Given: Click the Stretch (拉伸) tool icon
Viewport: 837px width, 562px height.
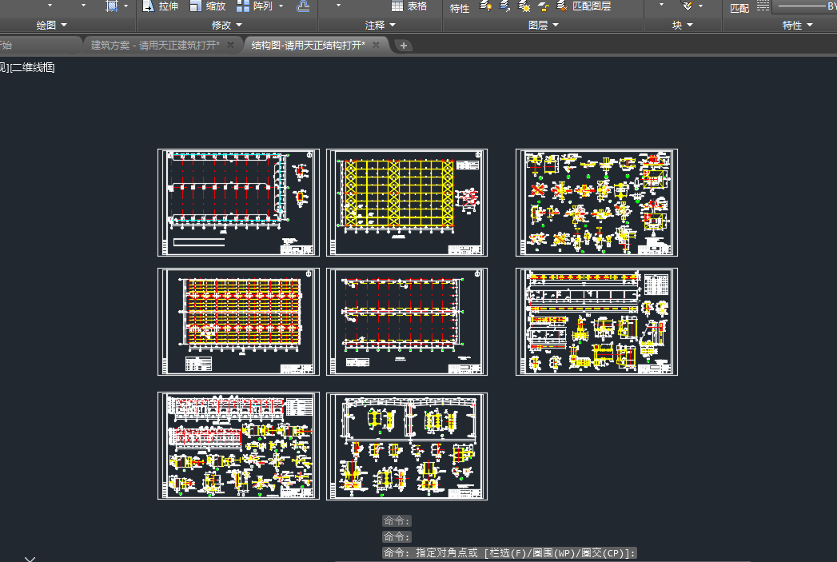Looking at the screenshot, I should 149,6.
